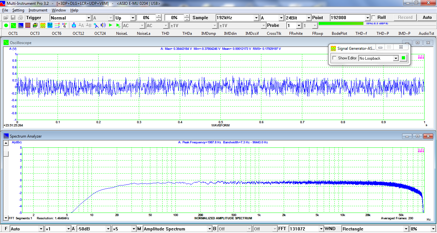Open the Multimeter icon in toolbar
The height and width of the screenshot is (233, 437).
28,25
